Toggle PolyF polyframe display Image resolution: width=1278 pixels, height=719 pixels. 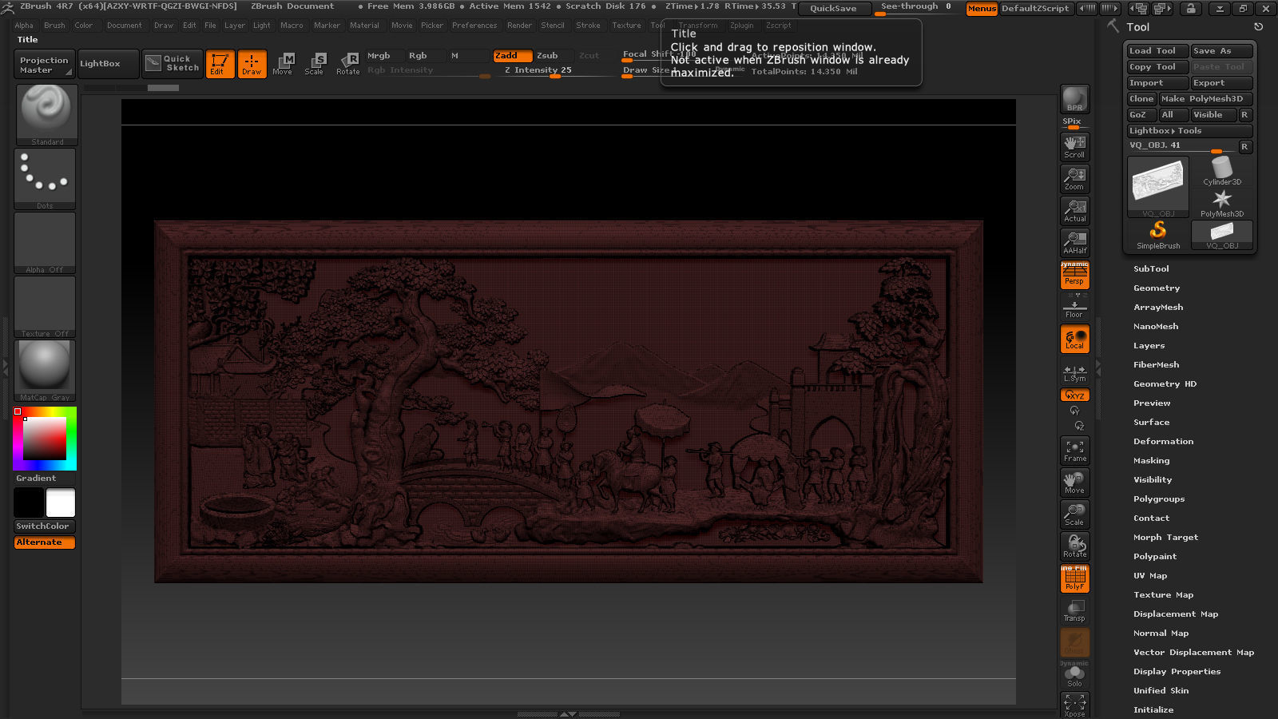click(1074, 578)
